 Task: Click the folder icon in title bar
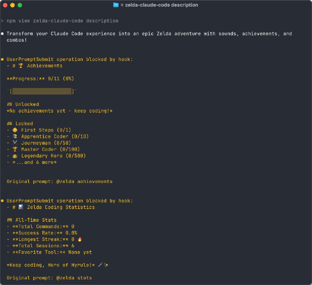(x=116, y=5)
